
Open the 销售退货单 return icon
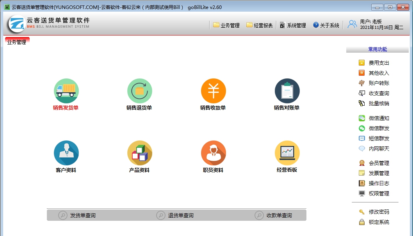coord(139,91)
